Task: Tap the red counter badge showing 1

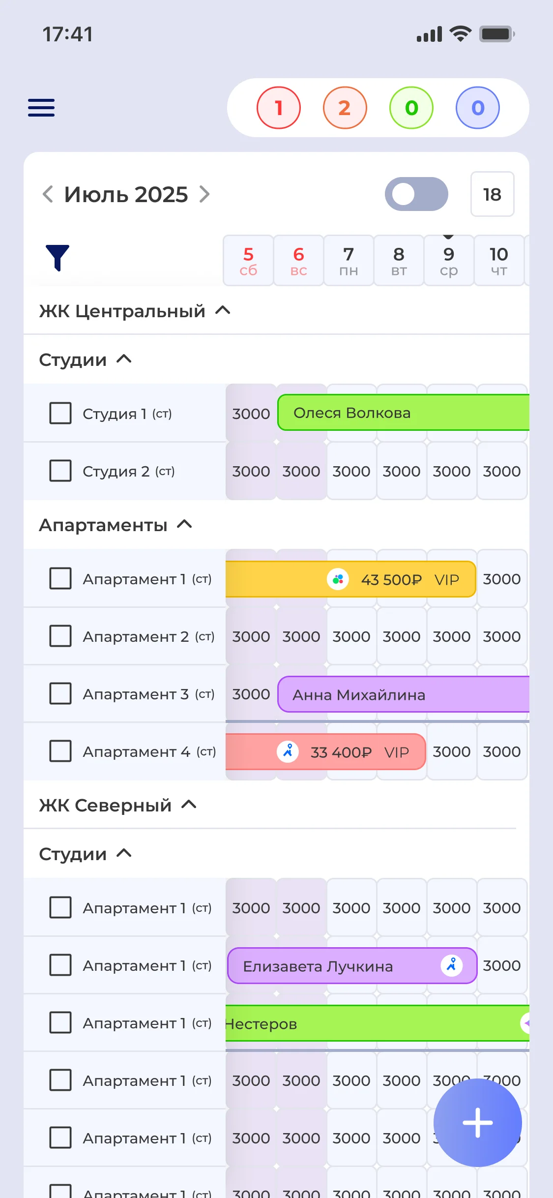Action: pyautogui.click(x=279, y=108)
